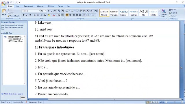185x104 pixels.
Task: Toggle center alignment
Action: point(70,15)
